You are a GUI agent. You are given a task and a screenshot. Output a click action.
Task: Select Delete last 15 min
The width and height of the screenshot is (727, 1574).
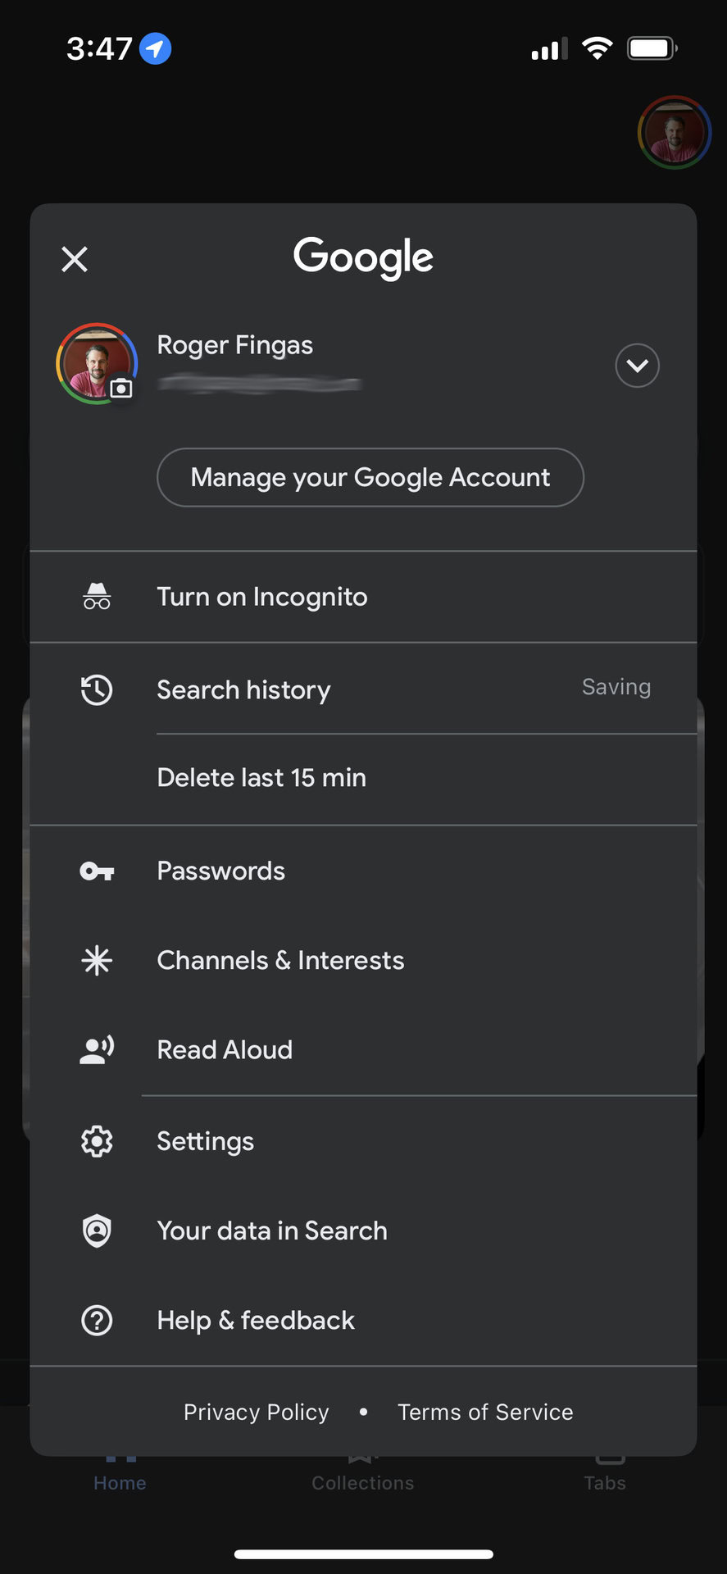[x=261, y=777]
